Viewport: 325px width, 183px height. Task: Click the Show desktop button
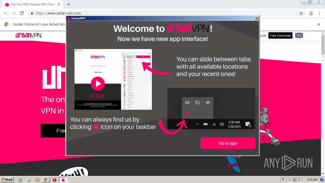tap(322, 180)
